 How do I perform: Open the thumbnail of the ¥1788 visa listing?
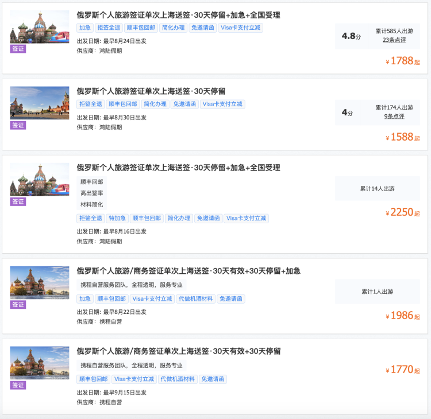click(39, 27)
